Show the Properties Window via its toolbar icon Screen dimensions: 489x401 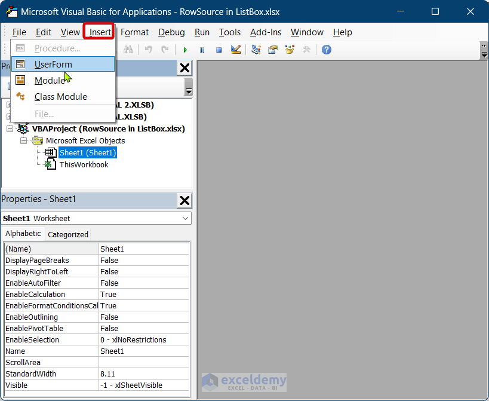coord(273,50)
